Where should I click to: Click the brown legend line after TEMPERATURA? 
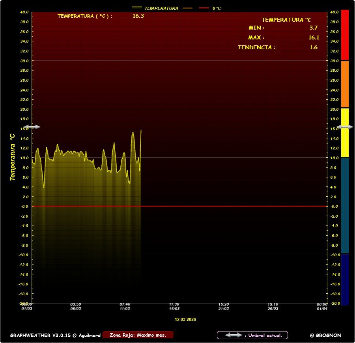tap(187, 8)
